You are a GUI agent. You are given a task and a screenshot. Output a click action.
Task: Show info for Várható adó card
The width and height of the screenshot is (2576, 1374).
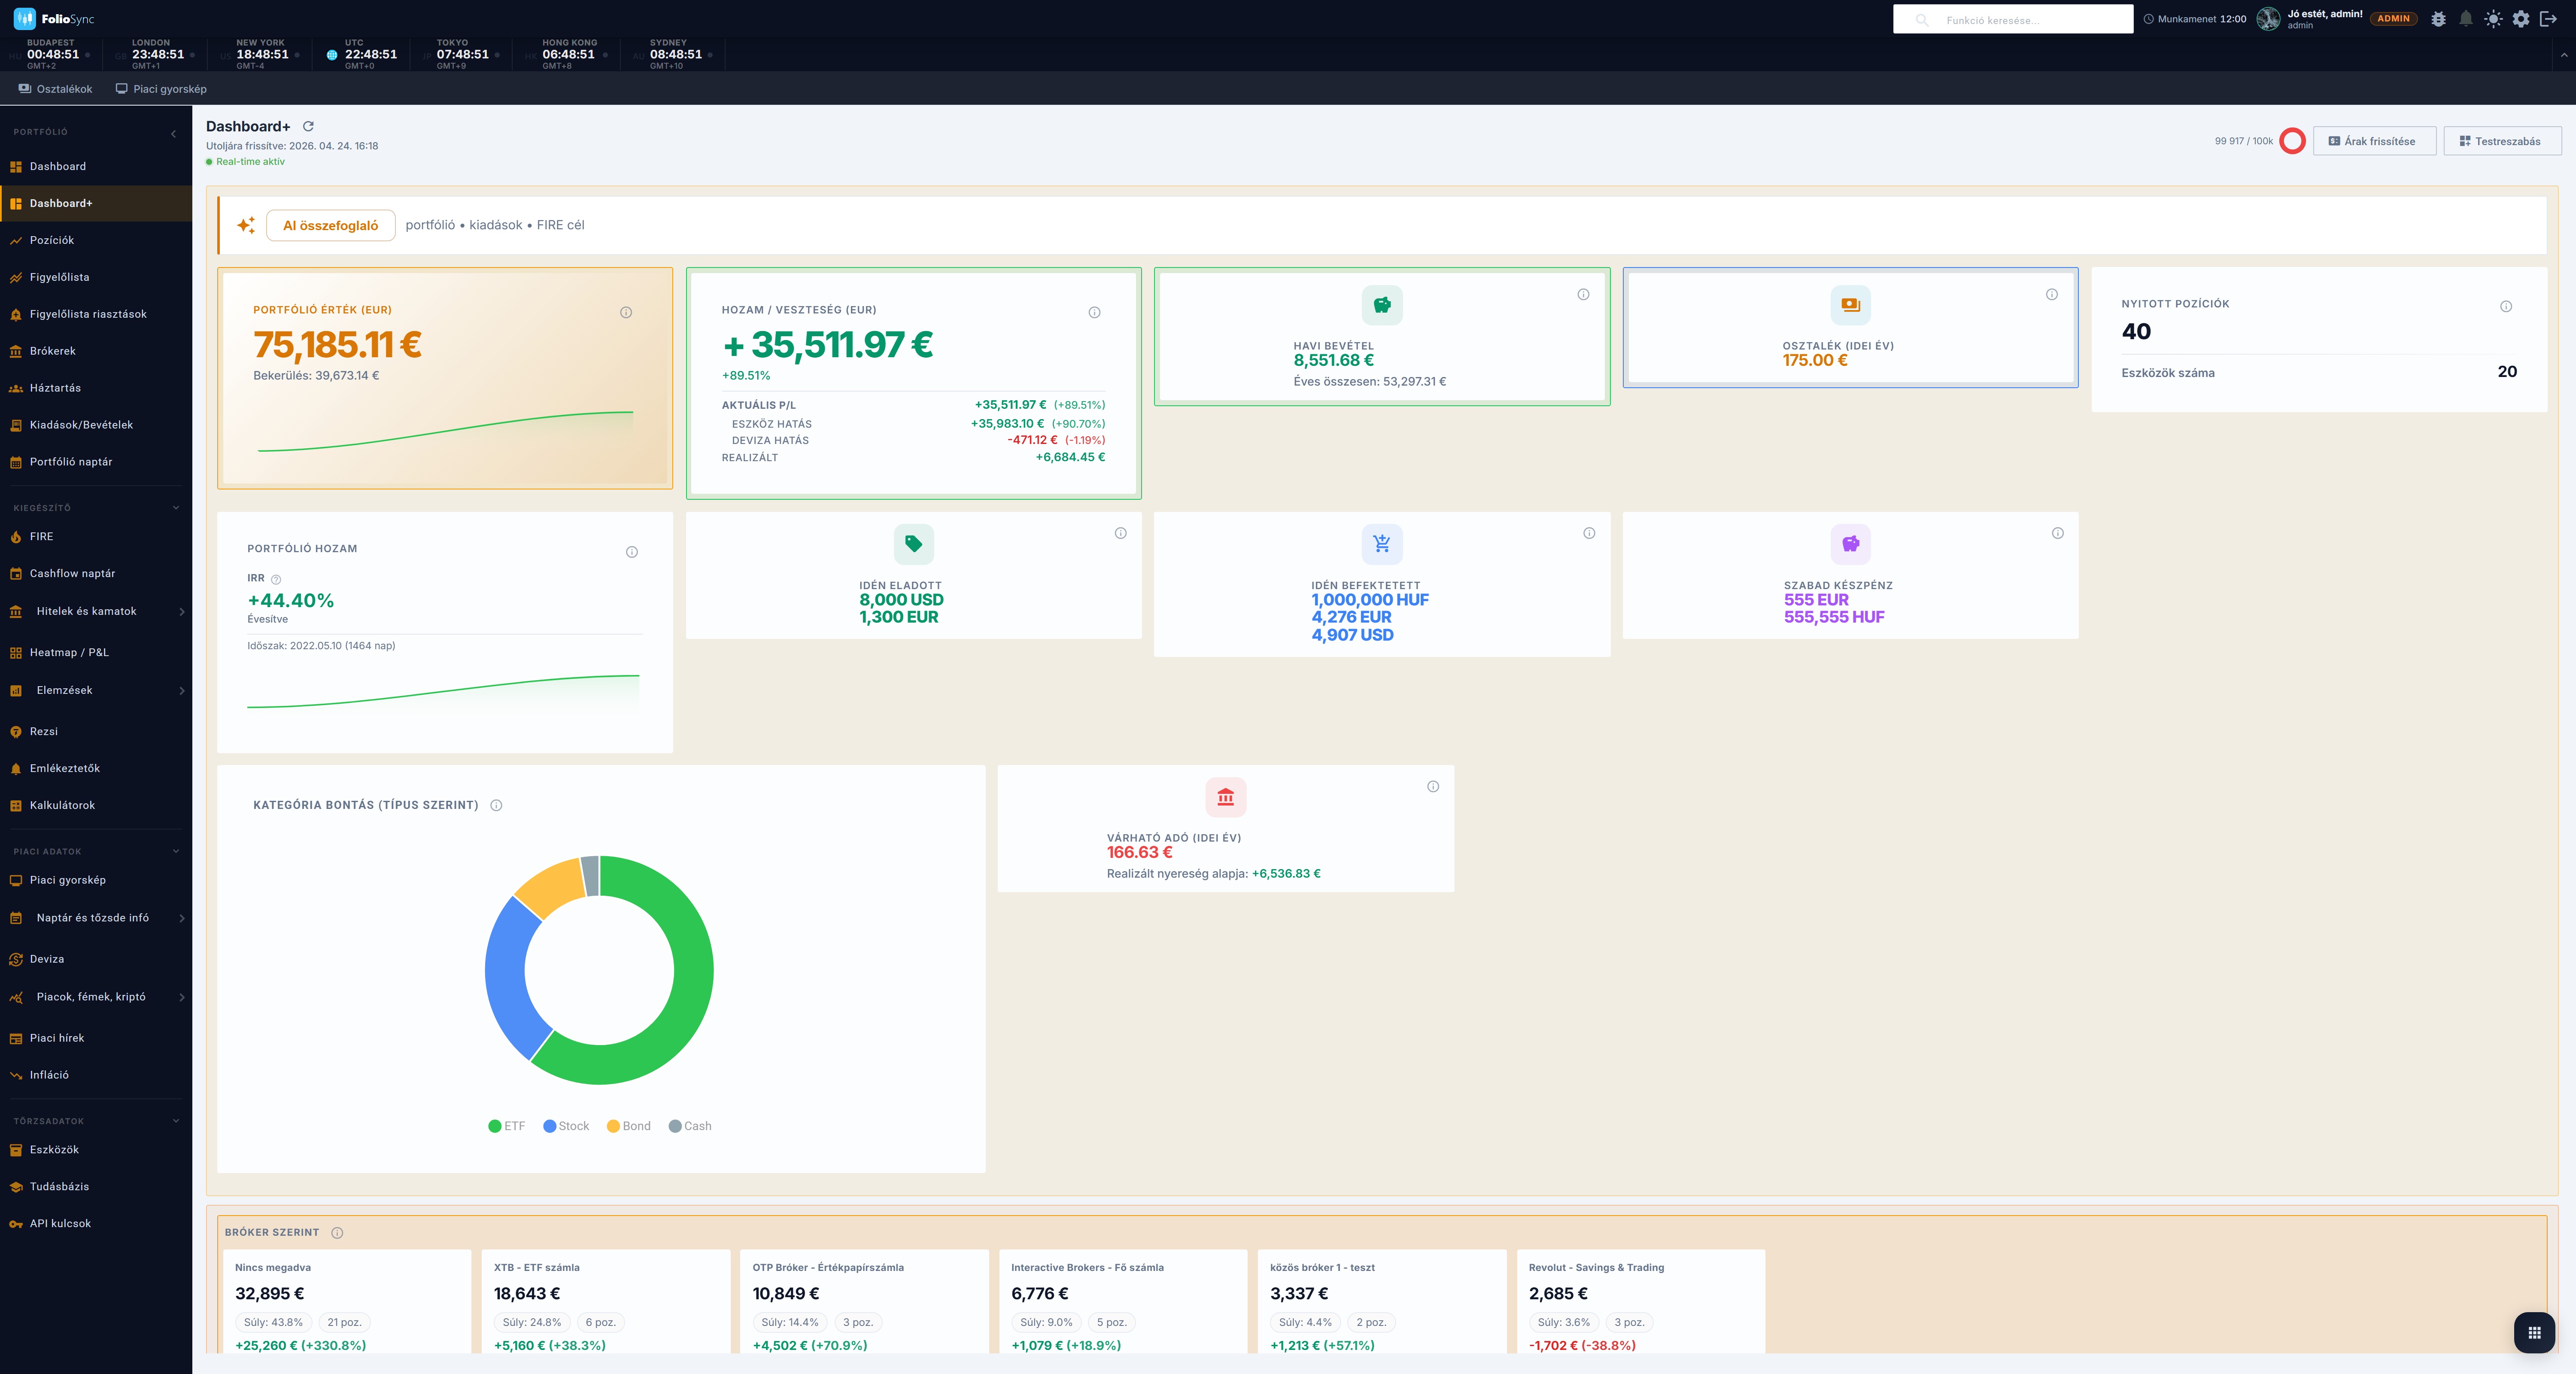tap(1433, 786)
